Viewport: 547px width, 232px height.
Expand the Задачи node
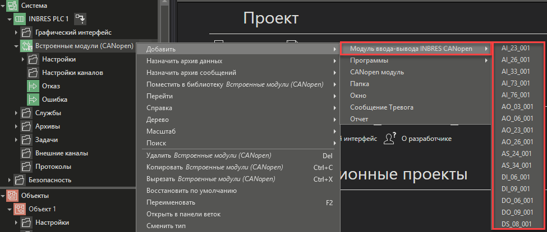coord(16,140)
